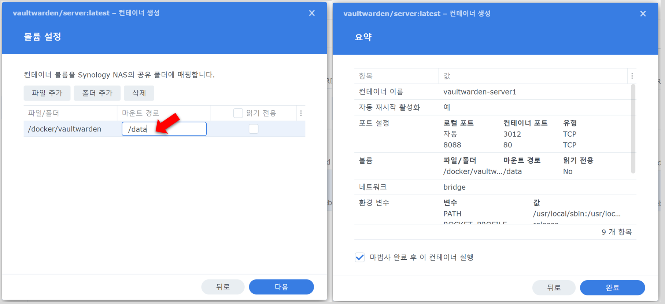Click the /usr/local/sbin PATH value
The width and height of the screenshot is (665, 304).
577,214
